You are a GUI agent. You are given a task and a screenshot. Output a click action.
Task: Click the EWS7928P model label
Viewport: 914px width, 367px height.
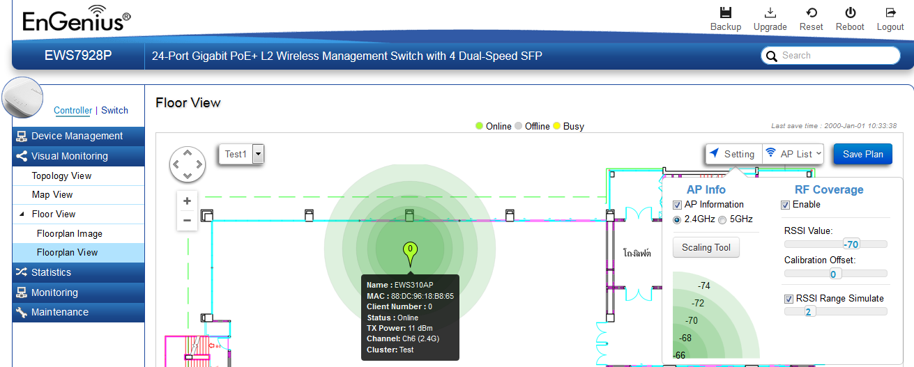pos(78,56)
